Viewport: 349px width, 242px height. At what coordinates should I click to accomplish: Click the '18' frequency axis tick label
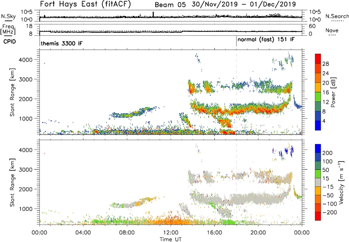pos(29,26)
